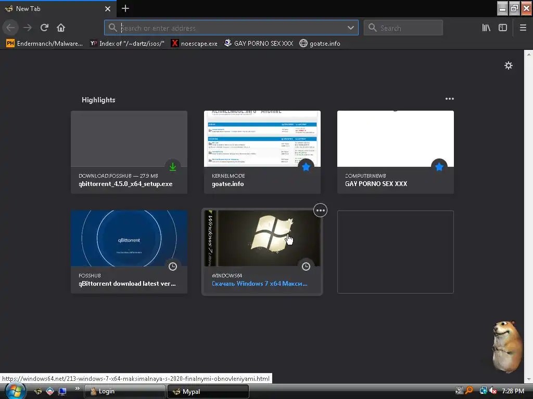
Task: Open qbittorrent_4.5.0_x64_setup.exe download card
Action: click(129, 152)
